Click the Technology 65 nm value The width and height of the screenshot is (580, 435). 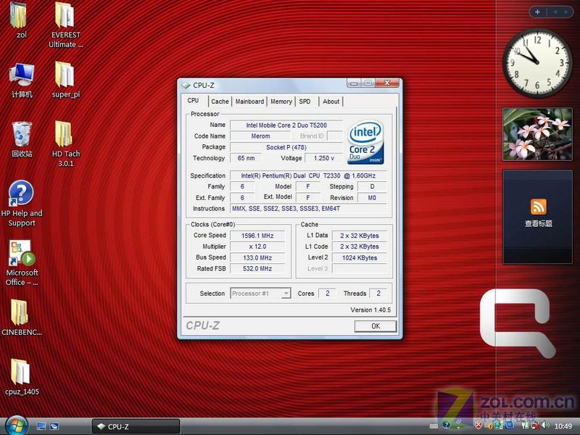click(x=246, y=158)
